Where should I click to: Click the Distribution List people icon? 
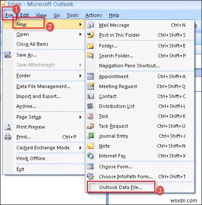click(x=90, y=106)
